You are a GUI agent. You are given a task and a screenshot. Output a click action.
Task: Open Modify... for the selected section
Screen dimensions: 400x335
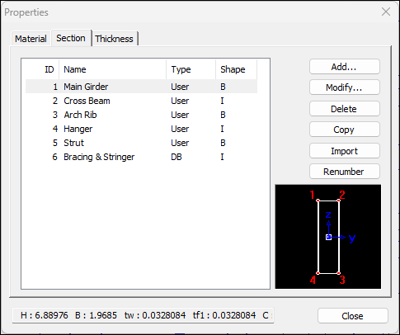pos(345,87)
